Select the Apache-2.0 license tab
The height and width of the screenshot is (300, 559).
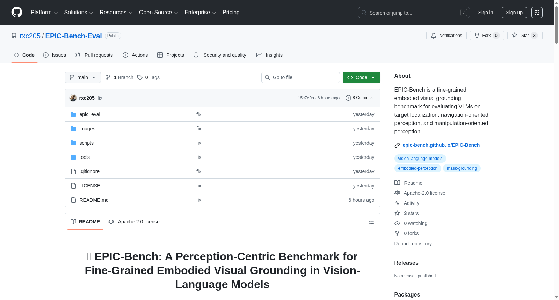[x=134, y=222]
